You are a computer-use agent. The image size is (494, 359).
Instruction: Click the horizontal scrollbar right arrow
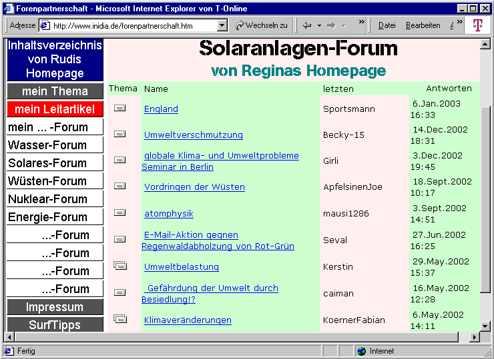[475, 337]
